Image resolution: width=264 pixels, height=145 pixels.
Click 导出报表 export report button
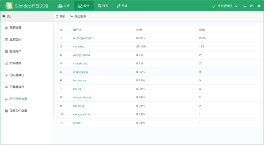[78, 16]
